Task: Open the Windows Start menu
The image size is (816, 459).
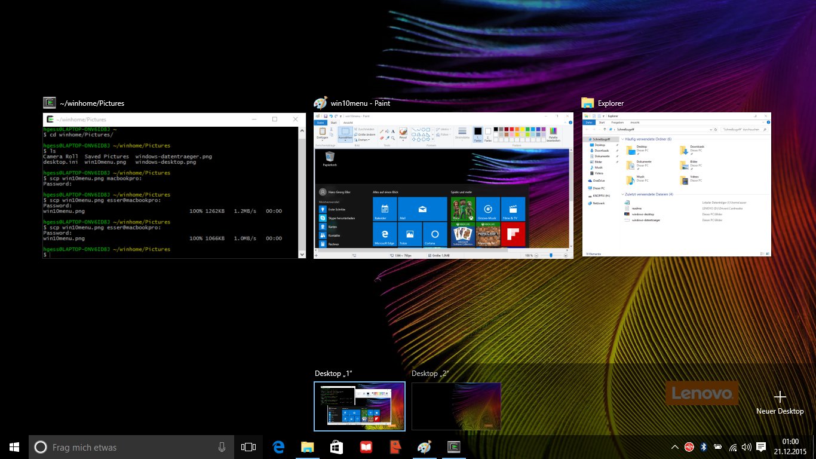Action: pos(14,446)
